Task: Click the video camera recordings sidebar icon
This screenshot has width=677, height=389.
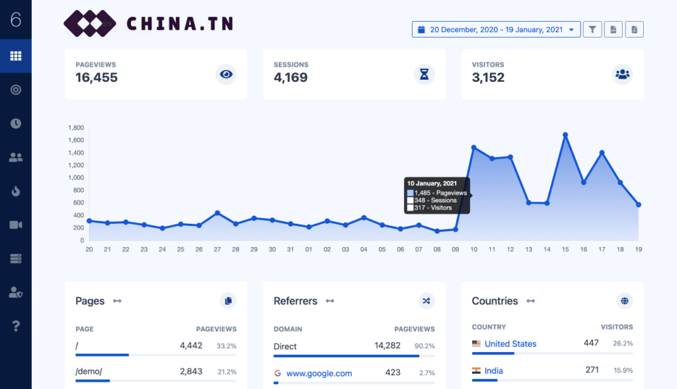Action: (16, 225)
